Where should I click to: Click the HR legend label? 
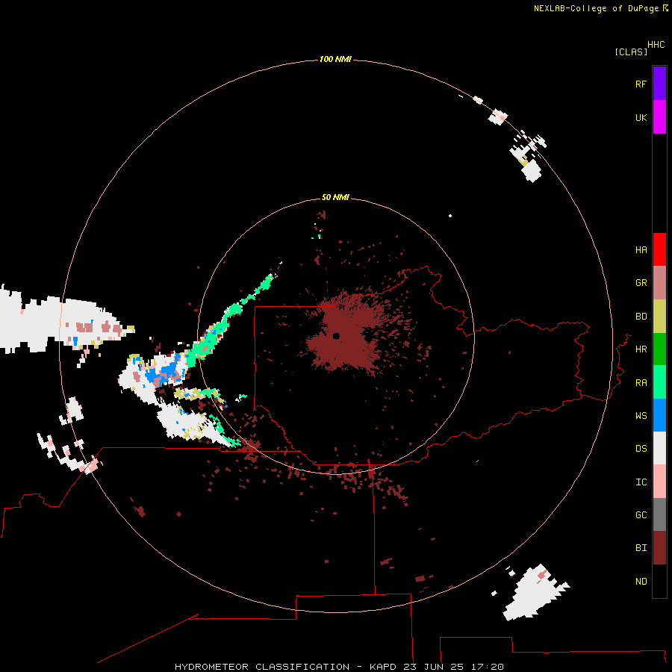pos(641,349)
